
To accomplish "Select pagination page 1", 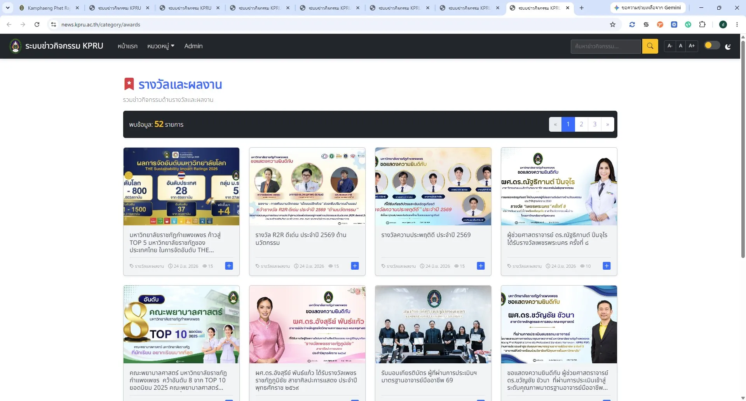I will click(x=568, y=124).
